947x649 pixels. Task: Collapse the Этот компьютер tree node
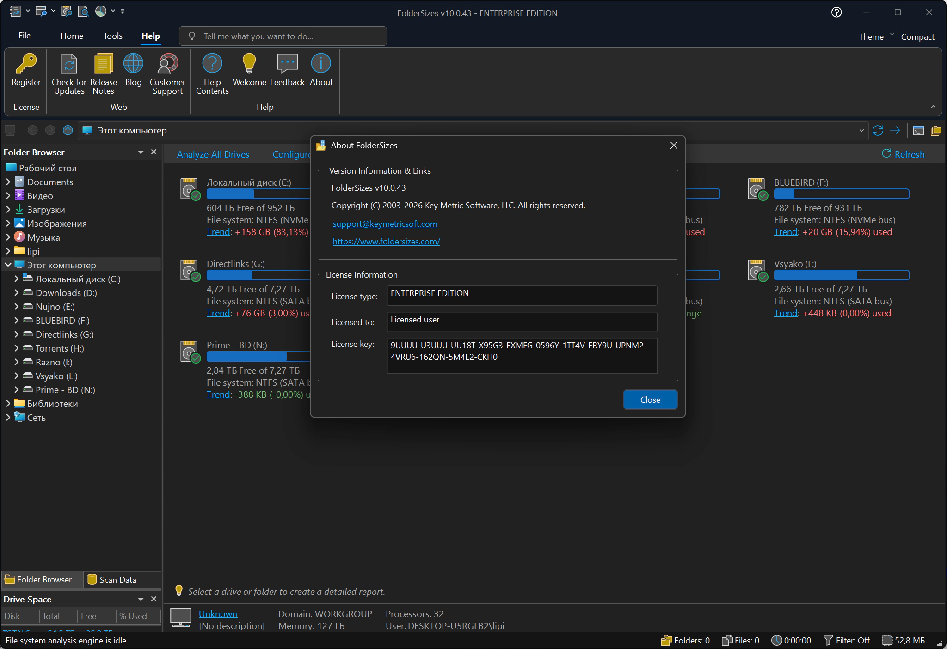point(8,265)
